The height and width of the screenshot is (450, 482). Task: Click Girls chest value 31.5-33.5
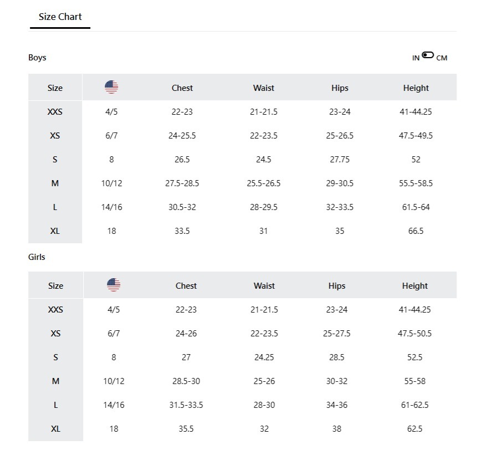[x=186, y=405]
